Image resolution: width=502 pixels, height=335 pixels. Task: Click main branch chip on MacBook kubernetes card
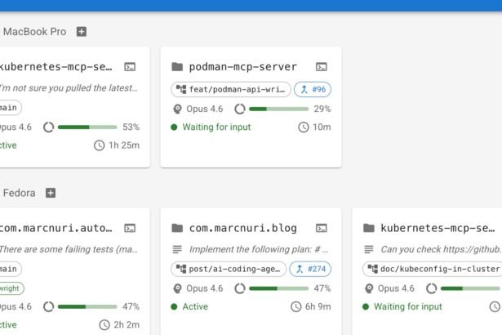[x=9, y=108]
